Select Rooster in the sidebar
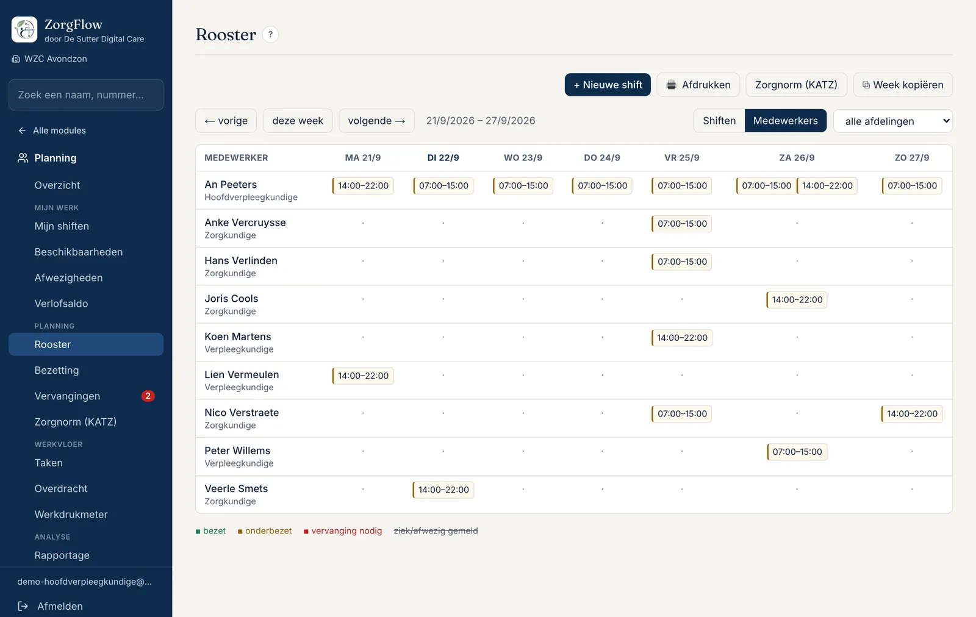 coord(86,344)
